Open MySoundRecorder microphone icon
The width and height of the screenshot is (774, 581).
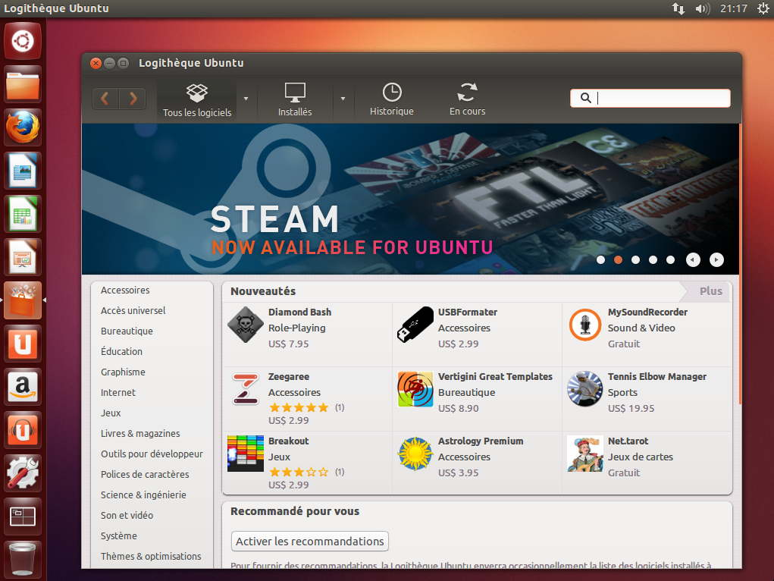584,325
